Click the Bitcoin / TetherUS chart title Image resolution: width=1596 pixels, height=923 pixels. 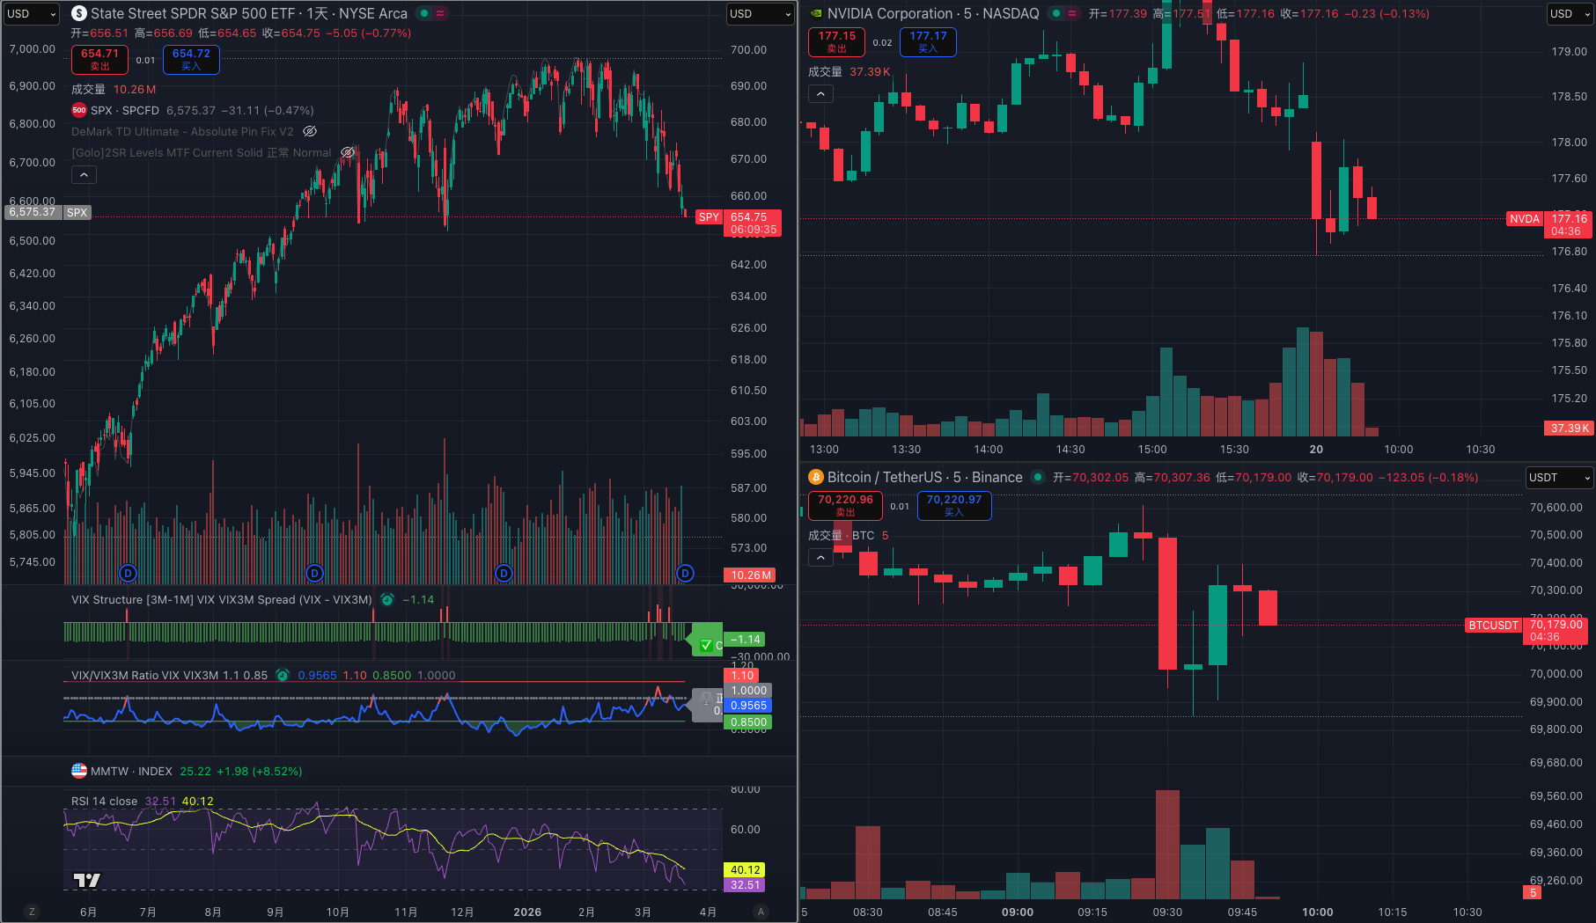[925, 477]
